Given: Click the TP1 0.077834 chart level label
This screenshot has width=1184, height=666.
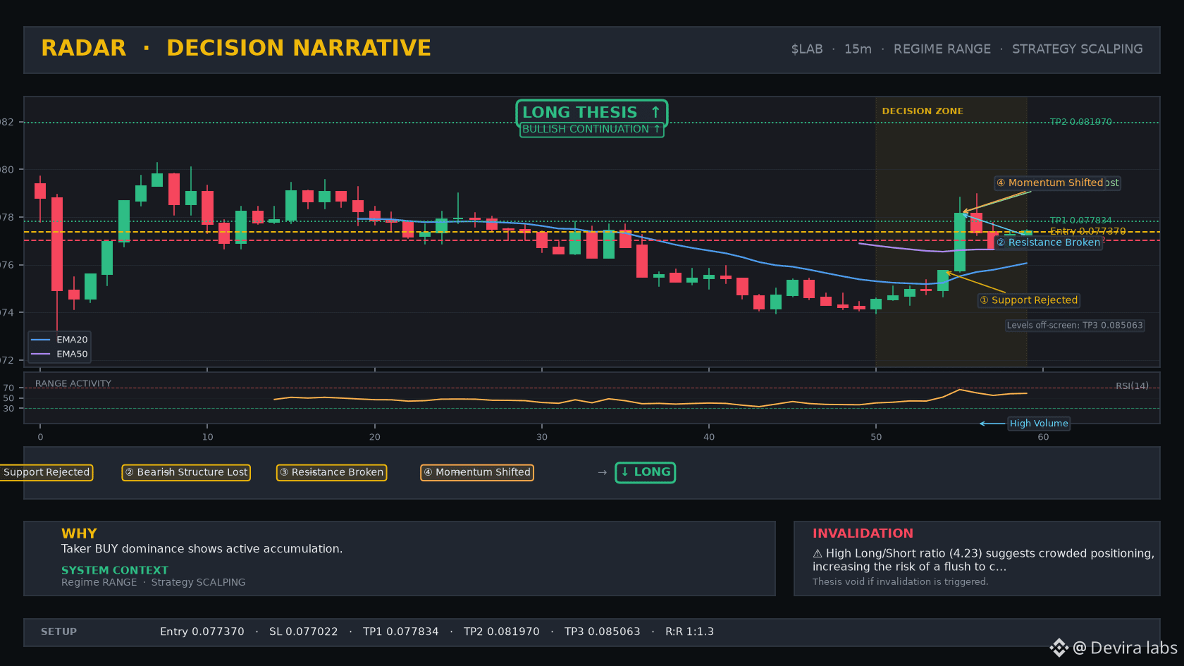Looking at the screenshot, I should 1080,221.
